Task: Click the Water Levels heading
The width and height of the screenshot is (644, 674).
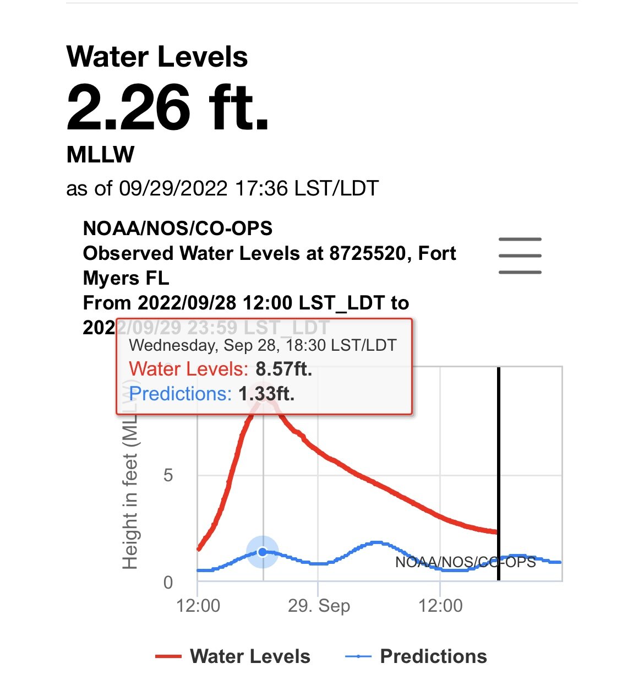Action: [x=157, y=57]
